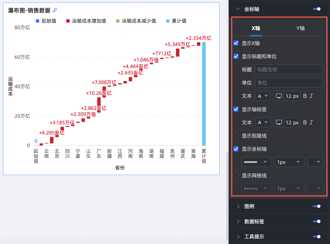330x244 pixels.
Task: Select the X轴 tab
Action: pos(256,28)
